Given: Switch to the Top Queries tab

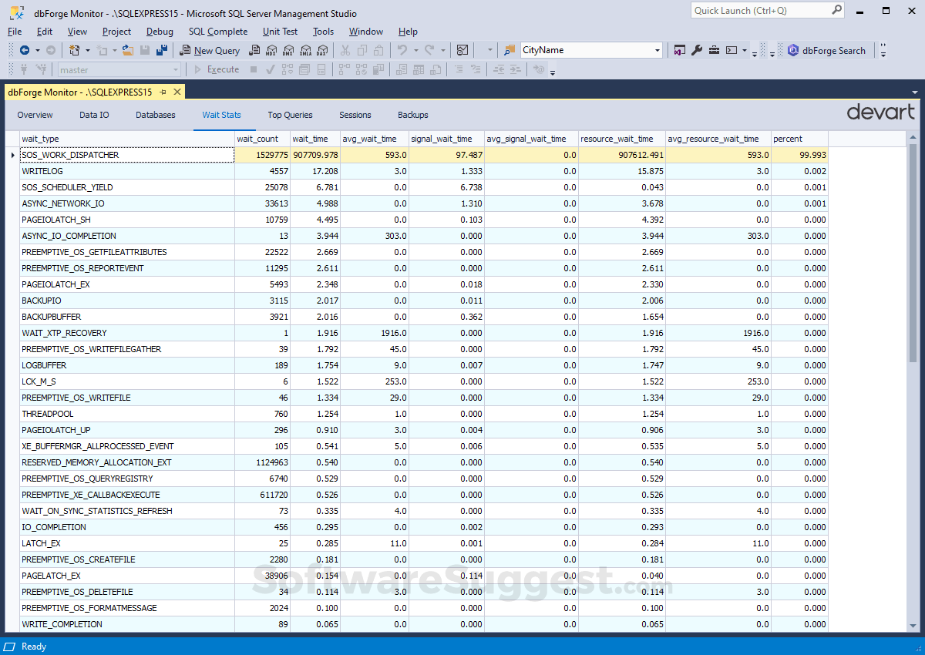Looking at the screenshot, I should pyautogui.click(x=290, y=115).
